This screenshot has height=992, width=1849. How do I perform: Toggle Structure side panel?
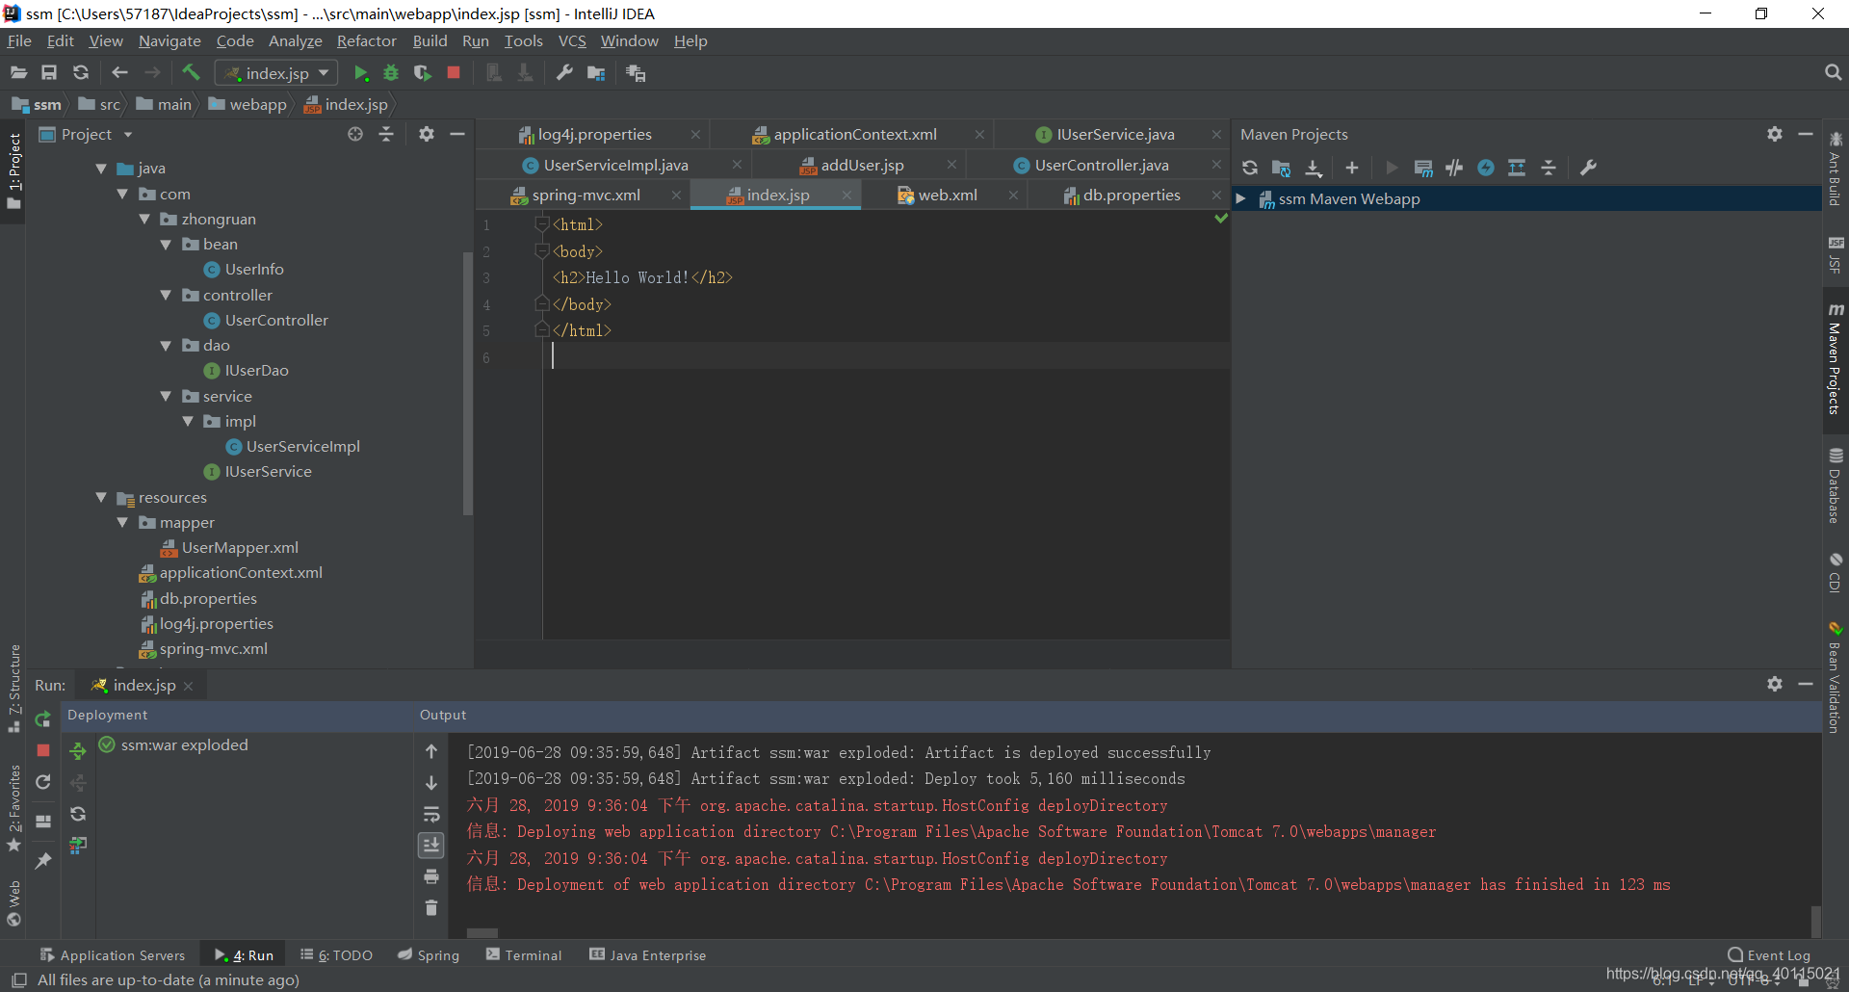pos(13,689)
